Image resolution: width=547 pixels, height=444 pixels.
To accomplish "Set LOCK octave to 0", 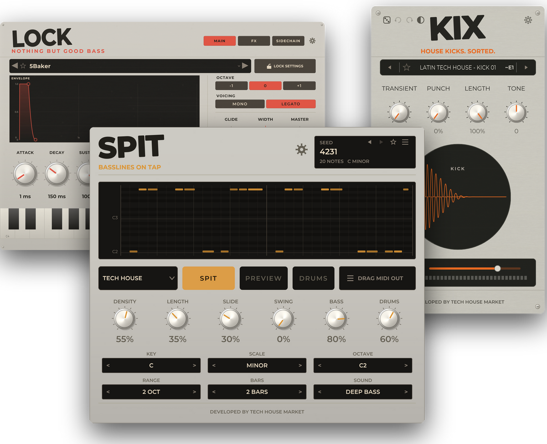I will point(265,86).
